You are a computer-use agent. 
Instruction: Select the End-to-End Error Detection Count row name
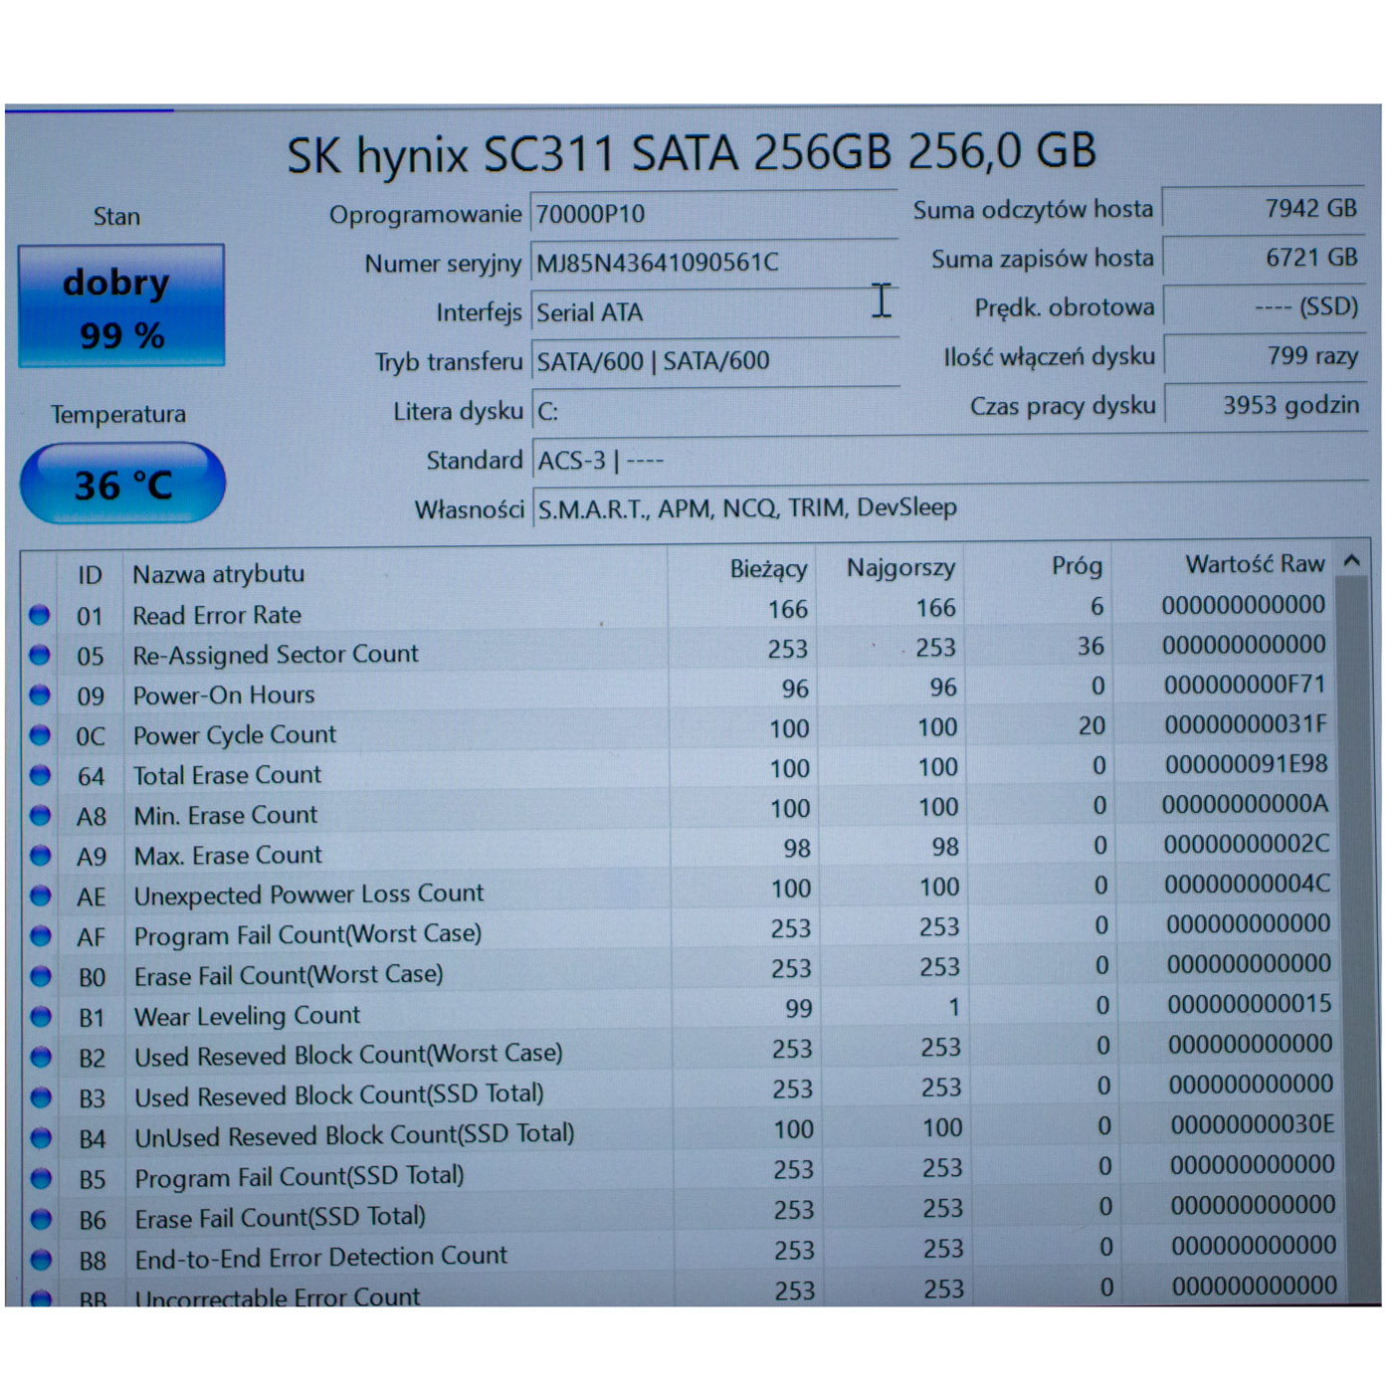click(x=321, y=1257)
